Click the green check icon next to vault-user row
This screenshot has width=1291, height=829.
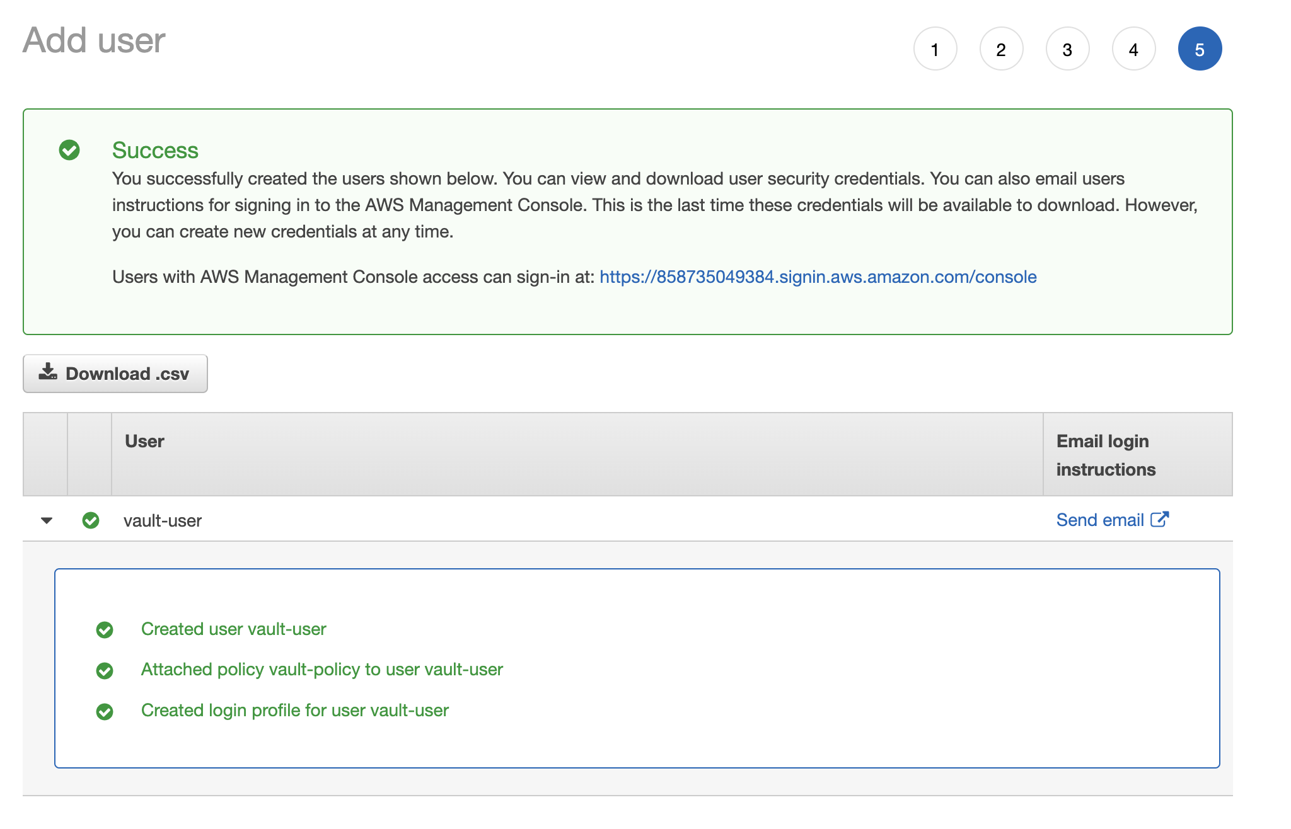pyautogui.click(x=91, y=520)
